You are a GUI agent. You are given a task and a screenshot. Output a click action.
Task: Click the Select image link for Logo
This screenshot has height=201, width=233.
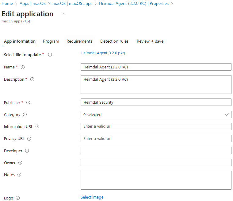[92, 197]
